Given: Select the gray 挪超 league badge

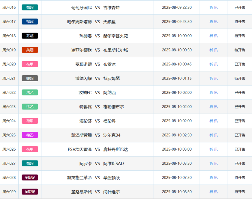Looking at the screenshot, I should point(30,78).
